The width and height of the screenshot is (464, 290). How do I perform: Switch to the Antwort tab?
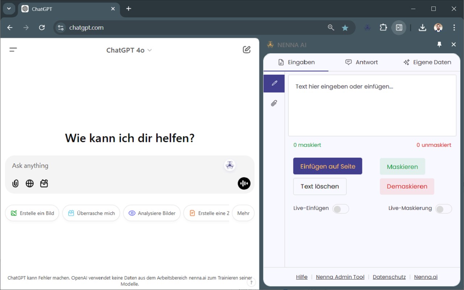pyautogui.click(x=361, y=62)
